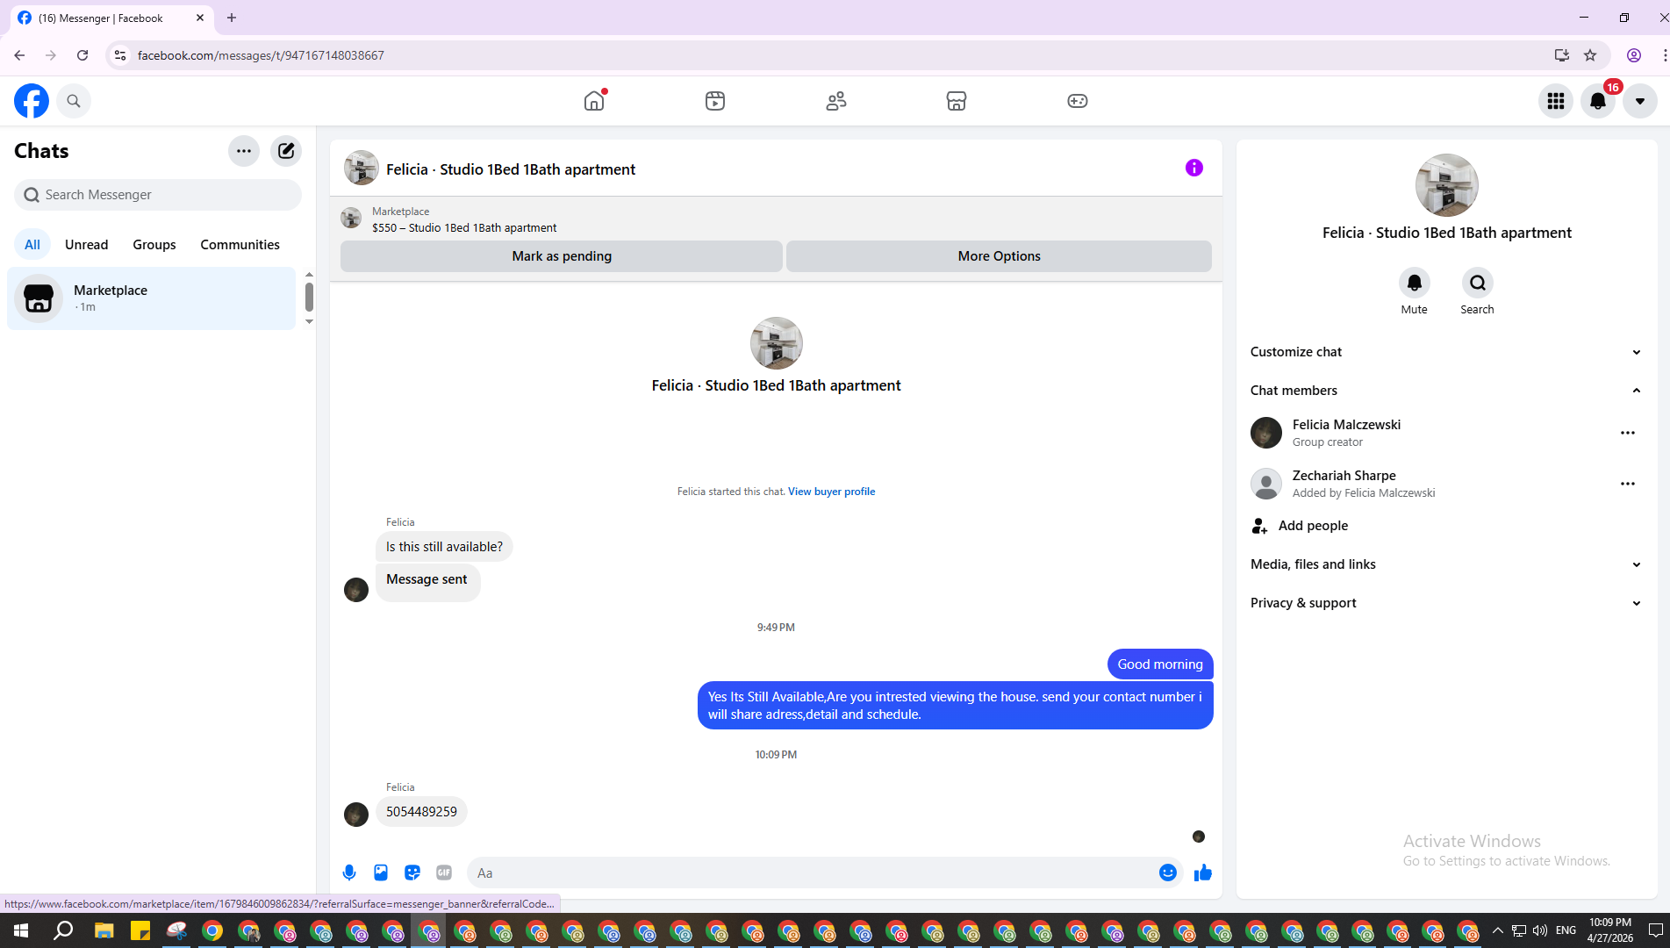This screenshot has width=1670, height=948.
Task: Click the Is this still available? message
Action: pos(444,547)
